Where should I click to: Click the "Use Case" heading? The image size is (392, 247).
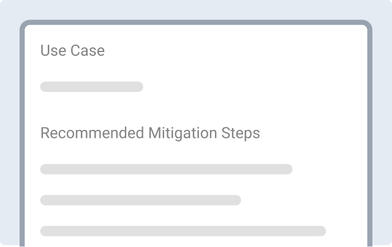[72, 50]
